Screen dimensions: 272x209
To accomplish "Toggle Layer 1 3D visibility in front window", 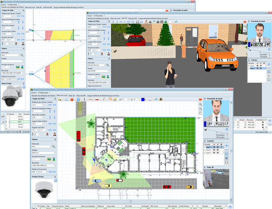I will 218,147.
